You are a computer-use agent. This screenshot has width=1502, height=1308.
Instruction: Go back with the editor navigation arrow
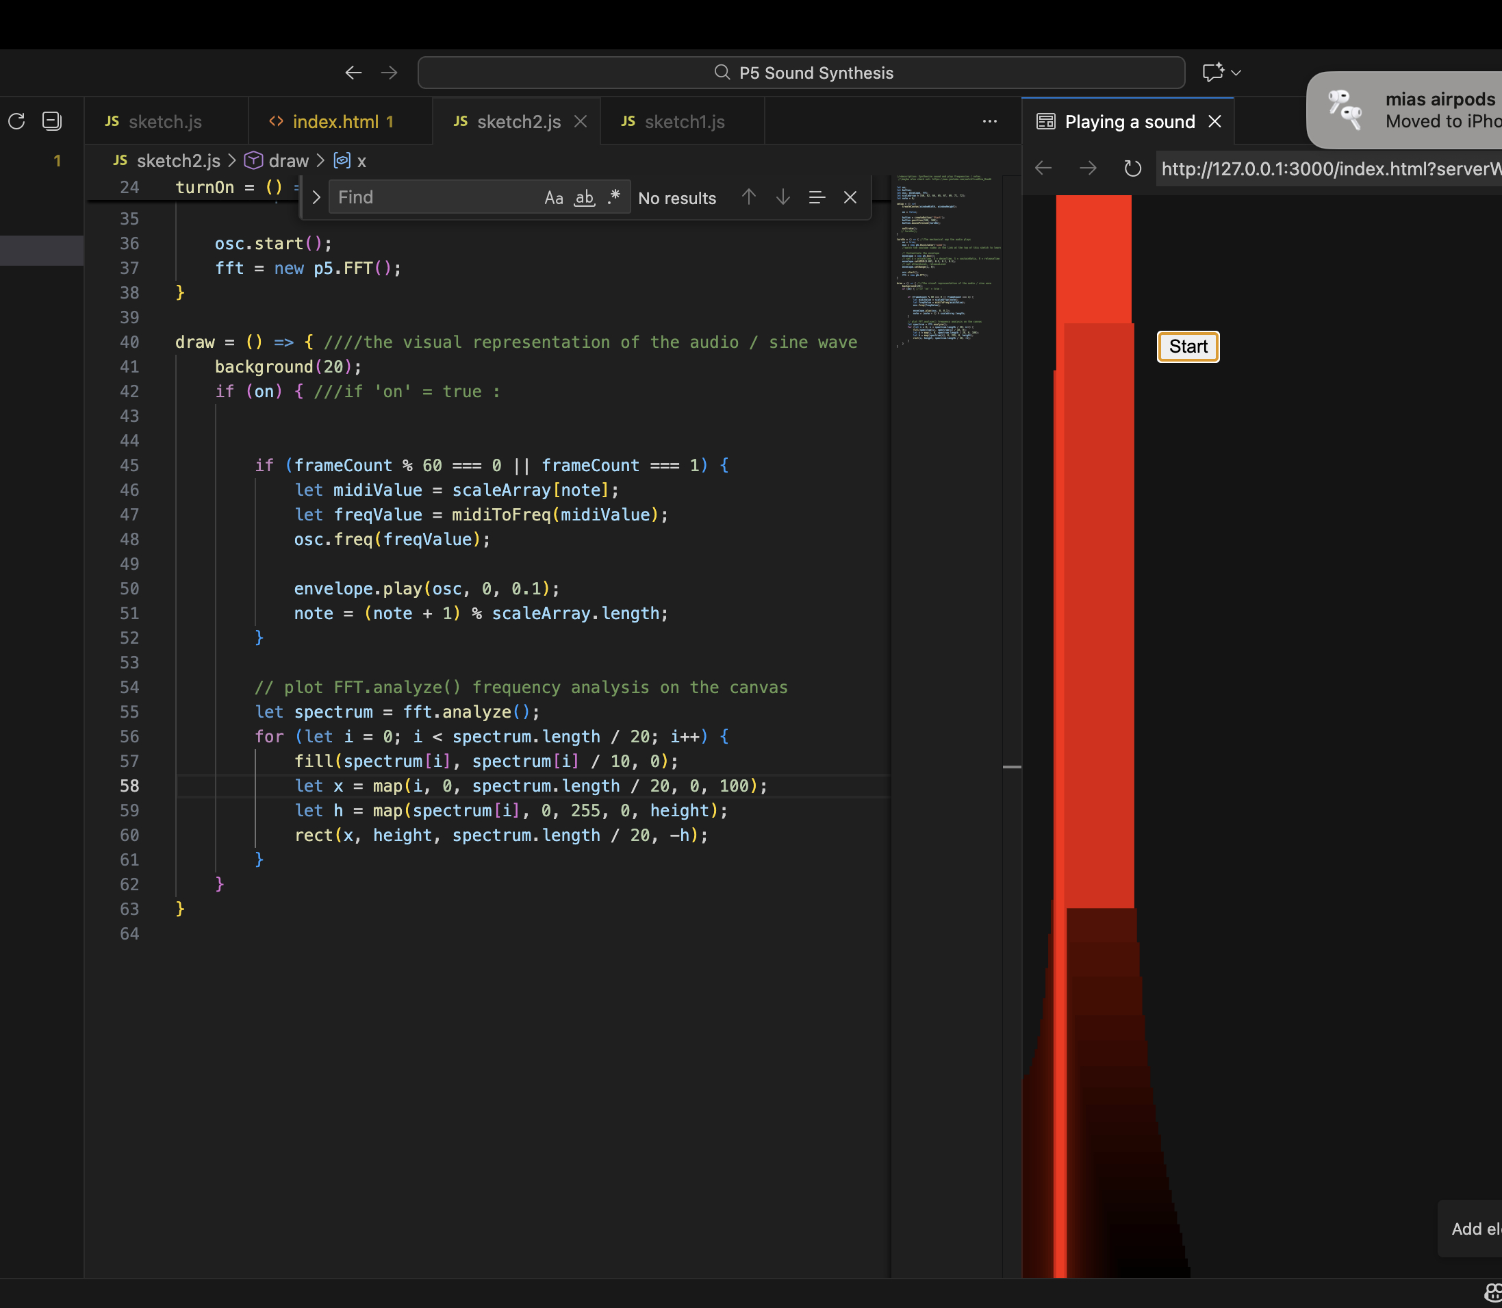point(353,73)
